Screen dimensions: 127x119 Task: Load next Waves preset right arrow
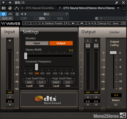click(82, 23)
